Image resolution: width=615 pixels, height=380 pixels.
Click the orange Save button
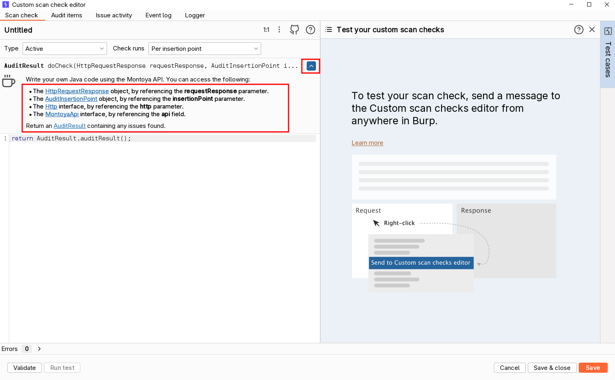pos(593,368)
